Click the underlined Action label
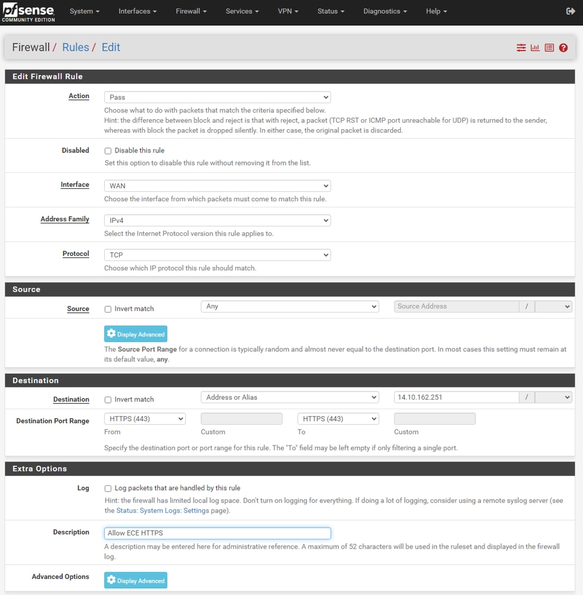 (79, 96)
